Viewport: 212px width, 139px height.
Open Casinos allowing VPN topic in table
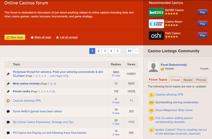pyautogui.click(x=27, y=101)
